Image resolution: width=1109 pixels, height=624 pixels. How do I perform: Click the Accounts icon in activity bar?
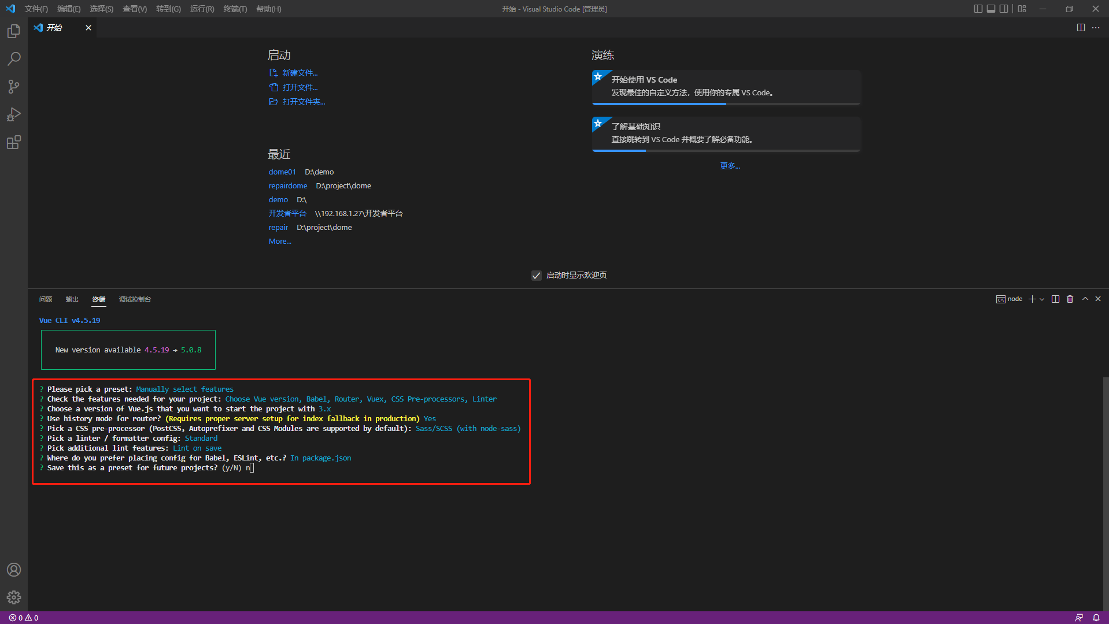tap(14, 570)
